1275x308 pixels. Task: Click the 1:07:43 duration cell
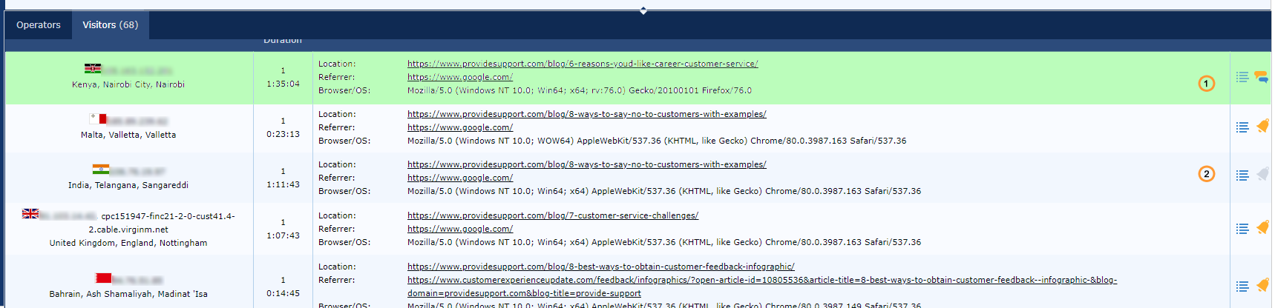pos(283,235)
